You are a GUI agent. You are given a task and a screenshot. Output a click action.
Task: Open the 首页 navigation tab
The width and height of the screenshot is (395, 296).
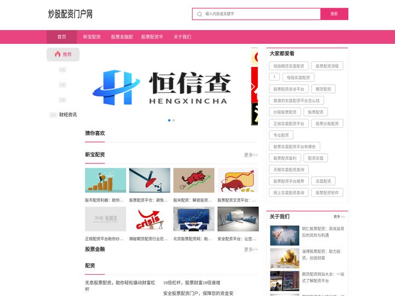click(x=61, y=37)
